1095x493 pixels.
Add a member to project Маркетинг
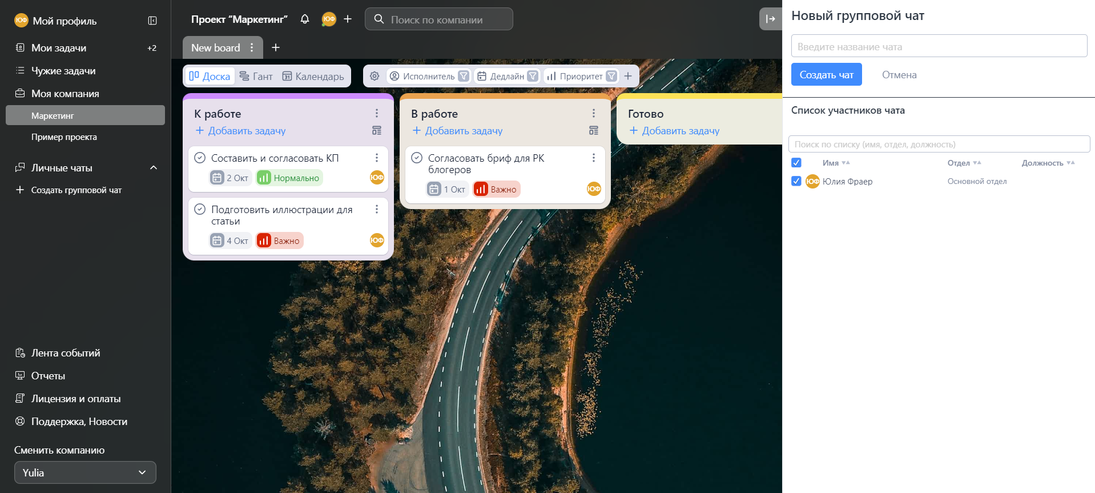pos(348,19)
